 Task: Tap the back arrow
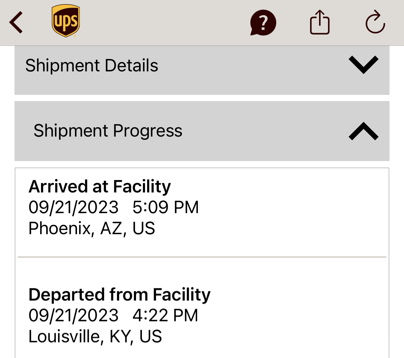click(x=16, y=22)
